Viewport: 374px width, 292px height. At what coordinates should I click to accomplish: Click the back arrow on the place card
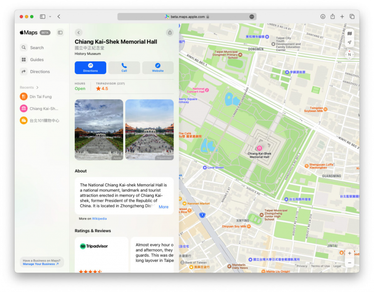(x=79, y=32)
